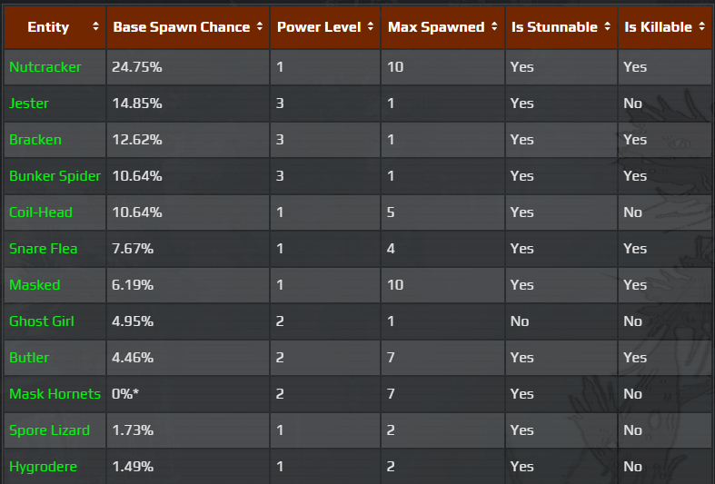Open the Hygrodere entity link
This screenshot has width=715, height=484.
pyautogui.click(x=44, y=467)
